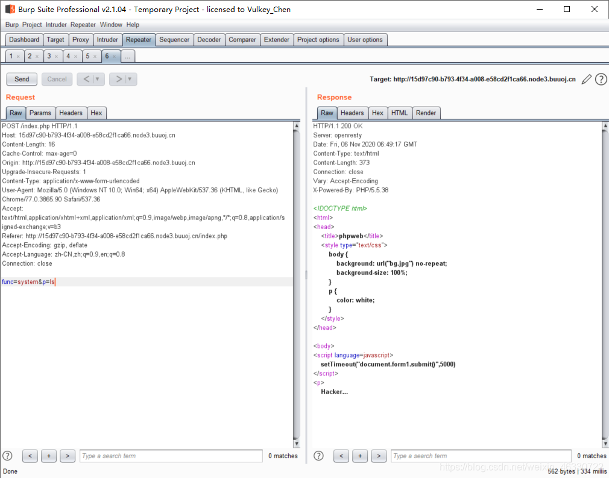Click the Content-Length: 16 request header line
Screen dimensions: 609x478
click(x=28, y=145)
